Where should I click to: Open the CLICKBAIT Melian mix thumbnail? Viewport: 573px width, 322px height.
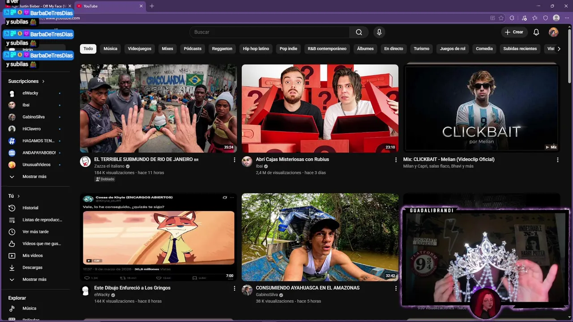[x=482, y=109]
